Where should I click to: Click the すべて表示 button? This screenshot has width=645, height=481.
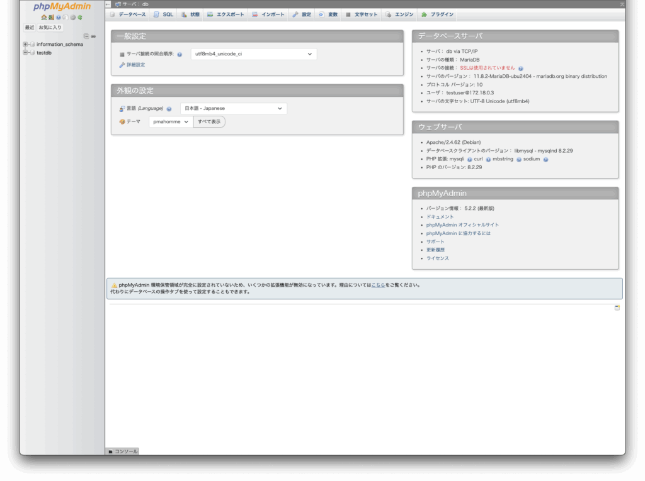point(209,122)
